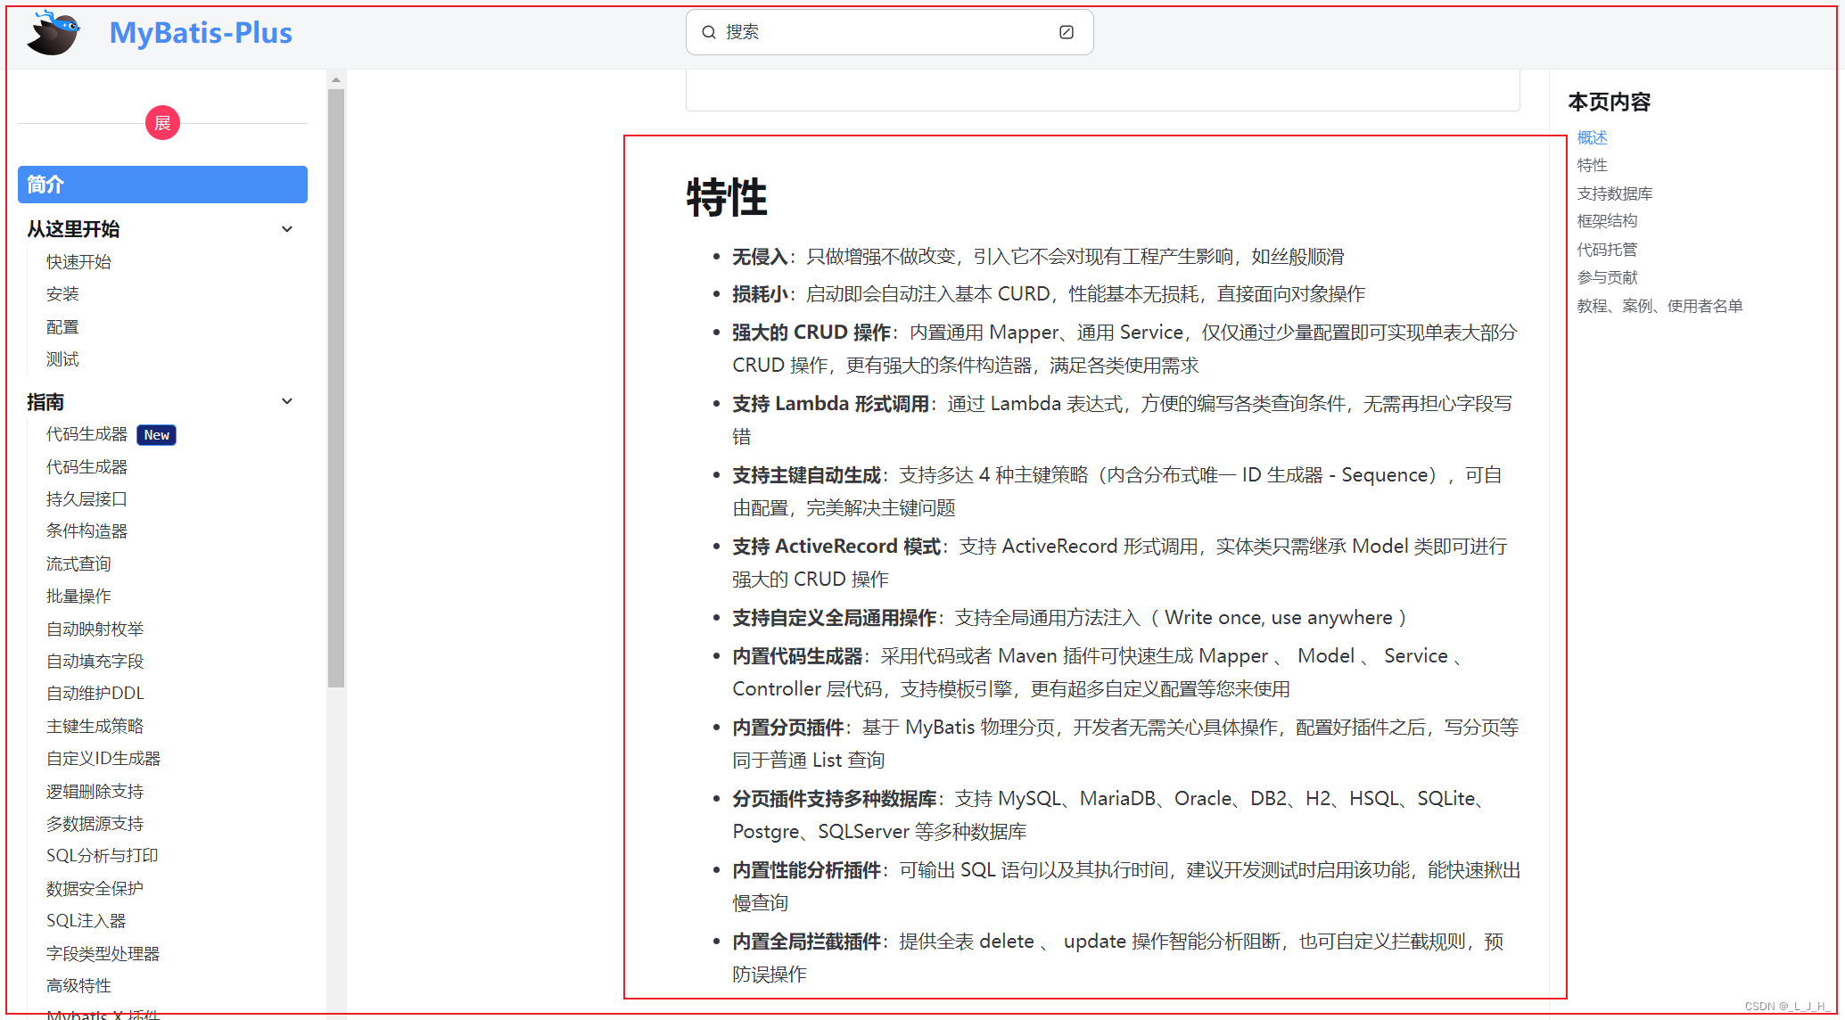This screenshot has height=1020, width=1845.
Task: Jump to 概述 in page contents
Action: tap(1592, 137)
